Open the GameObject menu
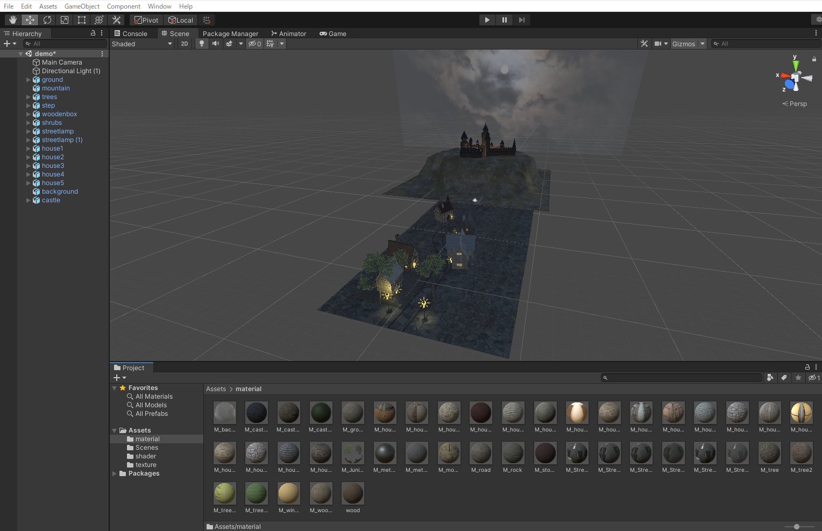This screenshot has width=822, height=531. tap(82, 6)
